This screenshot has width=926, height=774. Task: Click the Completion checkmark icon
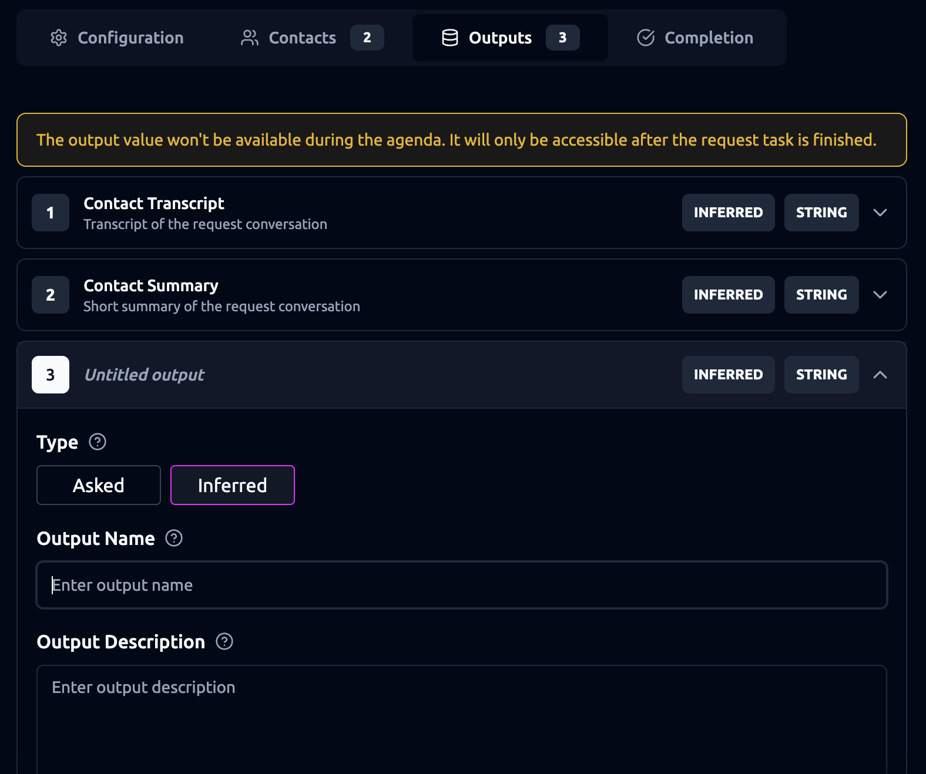point(646,38)
